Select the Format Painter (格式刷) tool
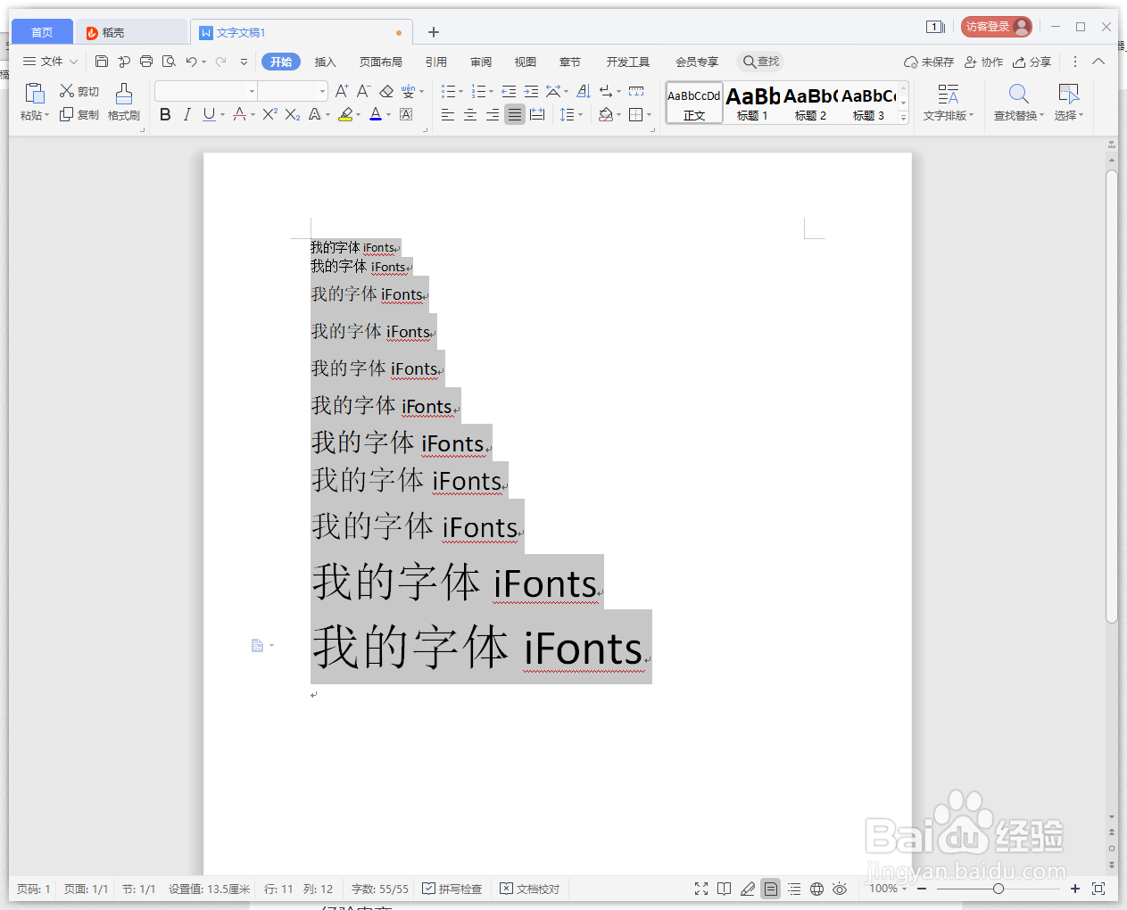This screenshot has height=910, width=1127. pyautogui.click(x=124, y=103)
